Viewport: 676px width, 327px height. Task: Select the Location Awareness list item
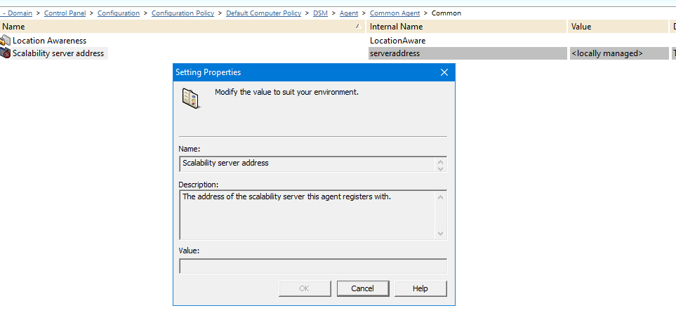coord(49,41)
